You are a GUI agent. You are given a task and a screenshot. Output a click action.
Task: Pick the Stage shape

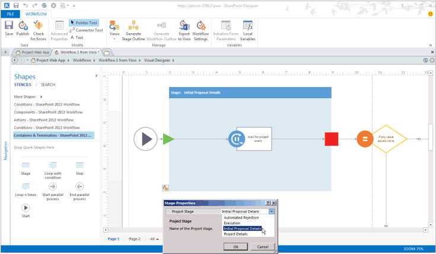point(26,169)
